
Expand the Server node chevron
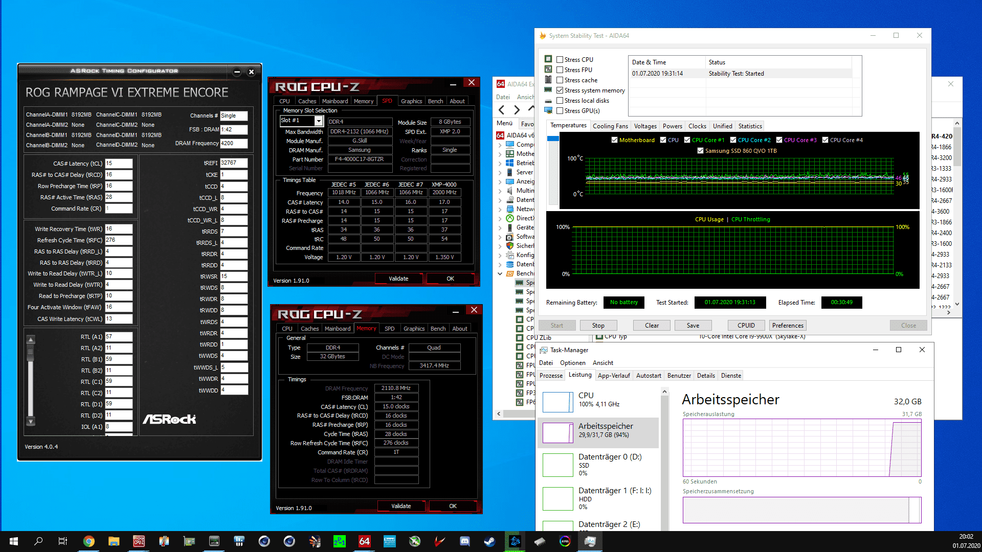(500, 173)
